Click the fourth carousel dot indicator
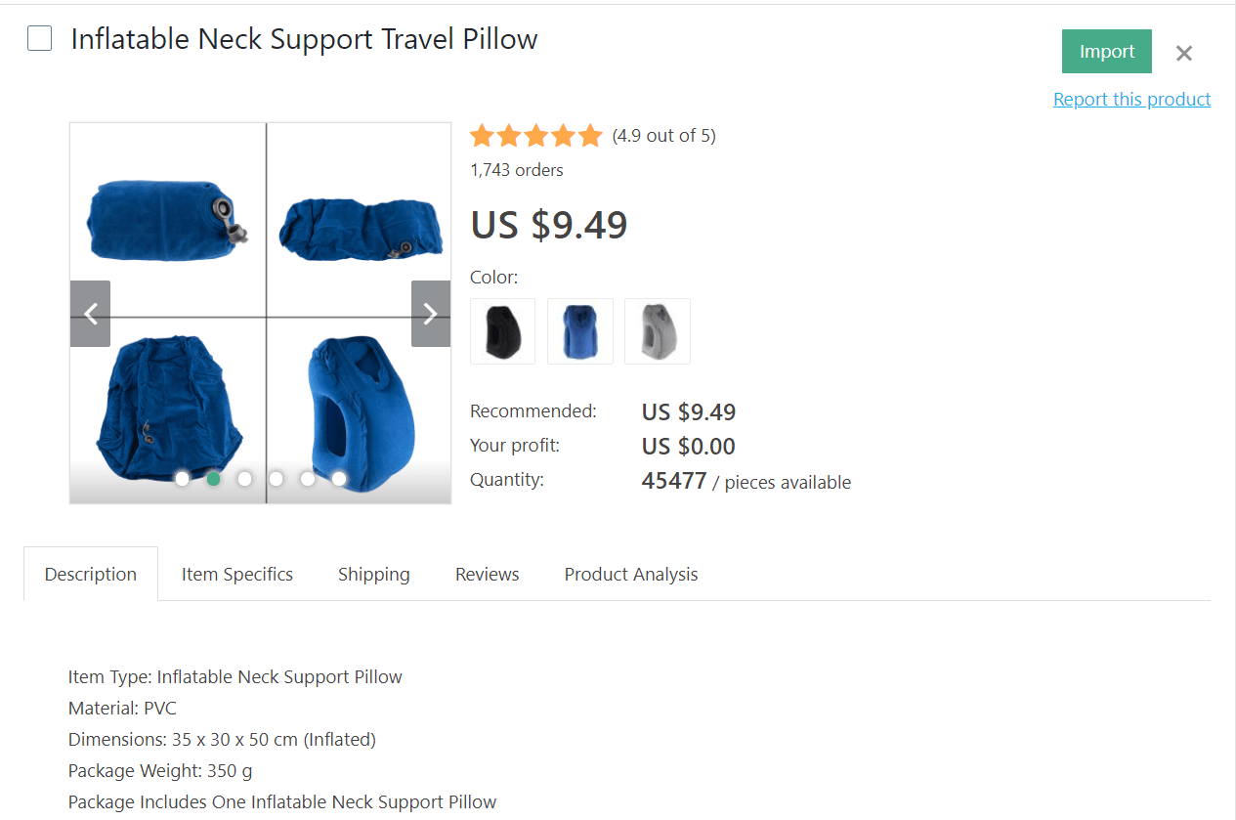Image resolution: width=1236 pixels, height=820 pixels. pyautogui.click(x=276, y=478)
